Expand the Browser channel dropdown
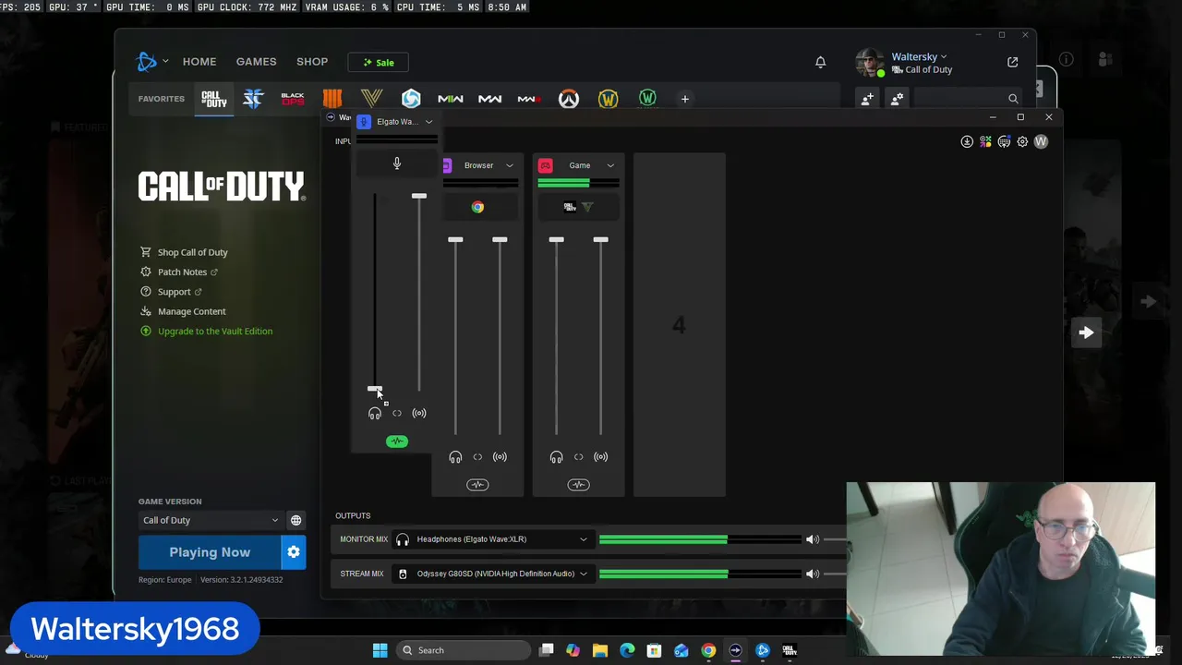 (x=509, y=165)
